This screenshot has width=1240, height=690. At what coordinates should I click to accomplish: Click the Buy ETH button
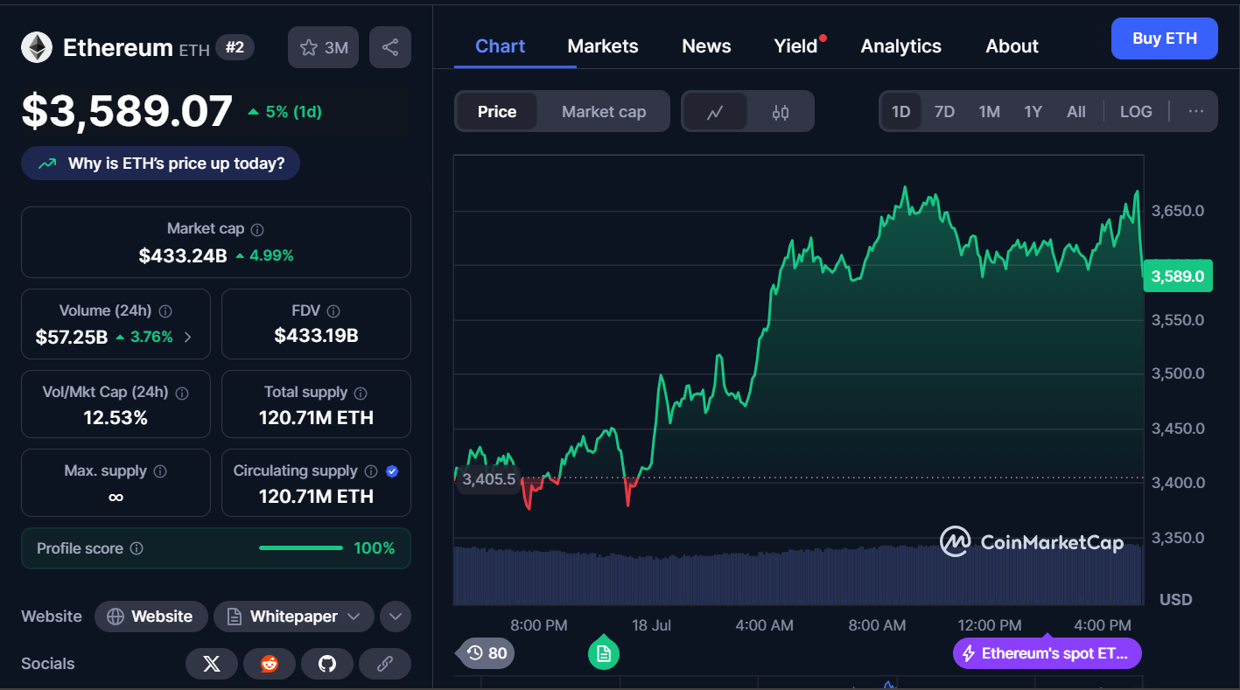(x=1164, y=38)
